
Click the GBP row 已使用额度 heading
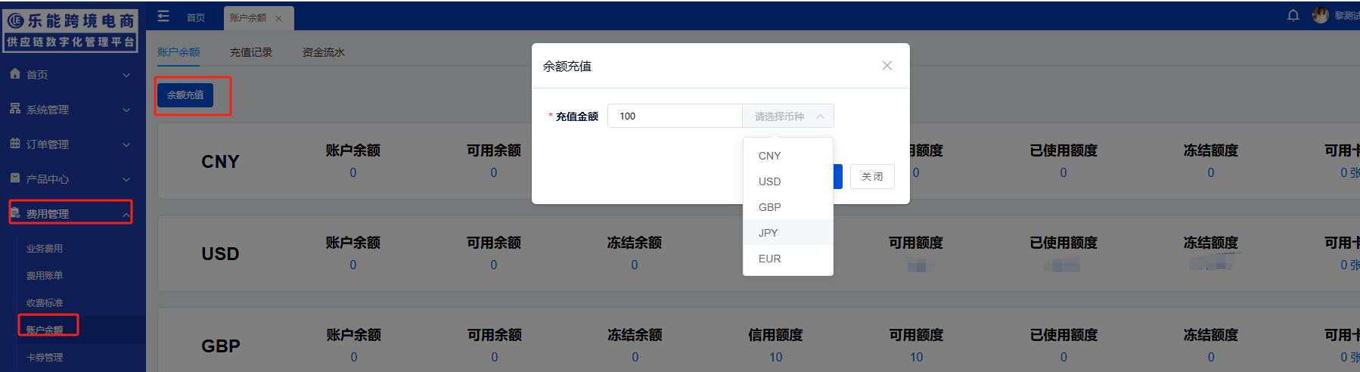coord(1063,335)
